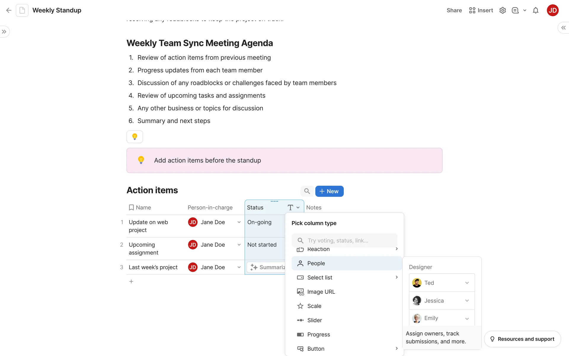Click the blue New button
This screenshot has height=356, width=569.
[x=329, y=191]
